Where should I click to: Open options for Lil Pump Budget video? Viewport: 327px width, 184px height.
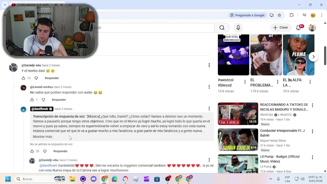pos(312,157)
